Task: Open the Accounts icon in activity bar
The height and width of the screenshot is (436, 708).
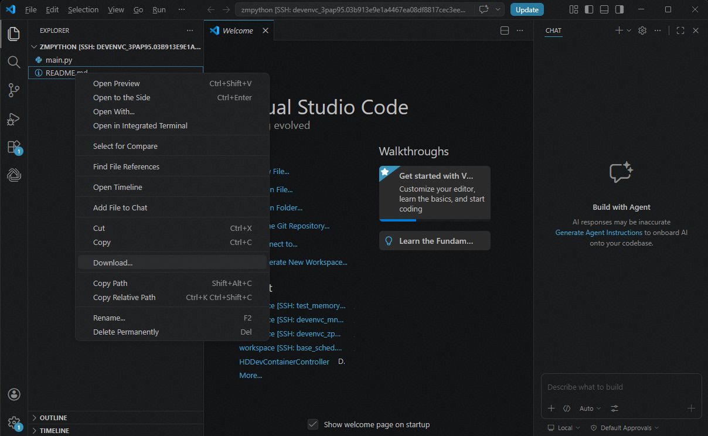Action: coord(13,394)
